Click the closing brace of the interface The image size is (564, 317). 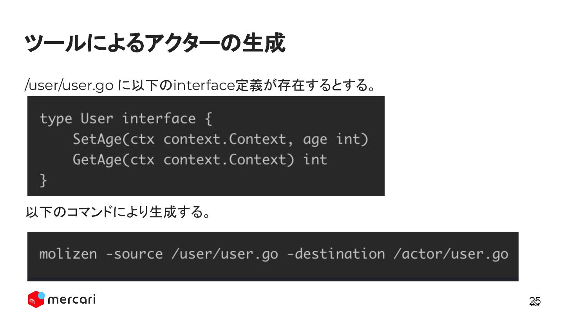tap(43, 181)
